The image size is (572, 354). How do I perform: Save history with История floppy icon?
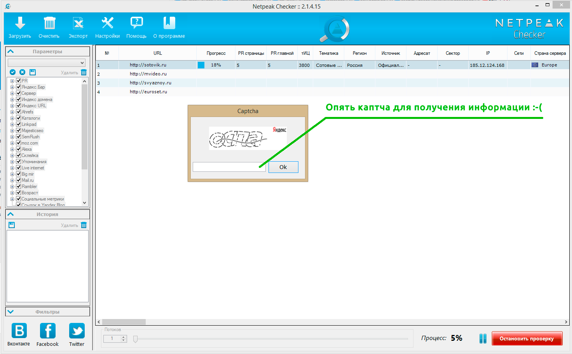(x=12, y=225)
